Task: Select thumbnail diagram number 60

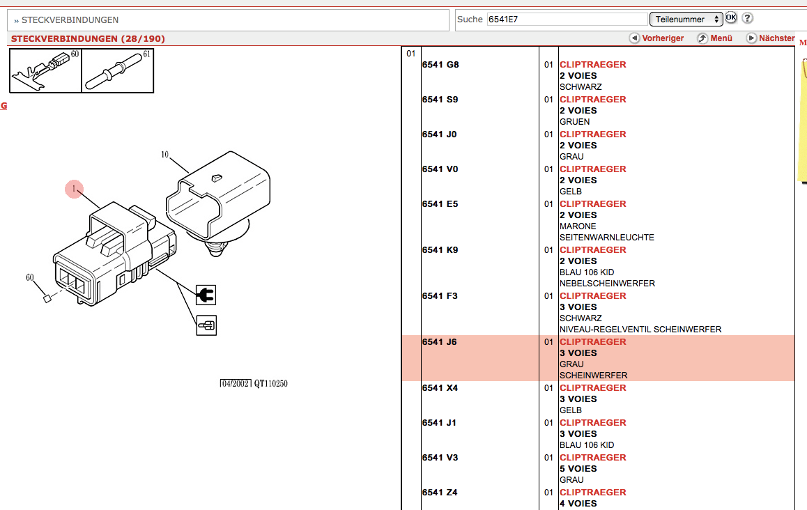Action: pos(45,70)
